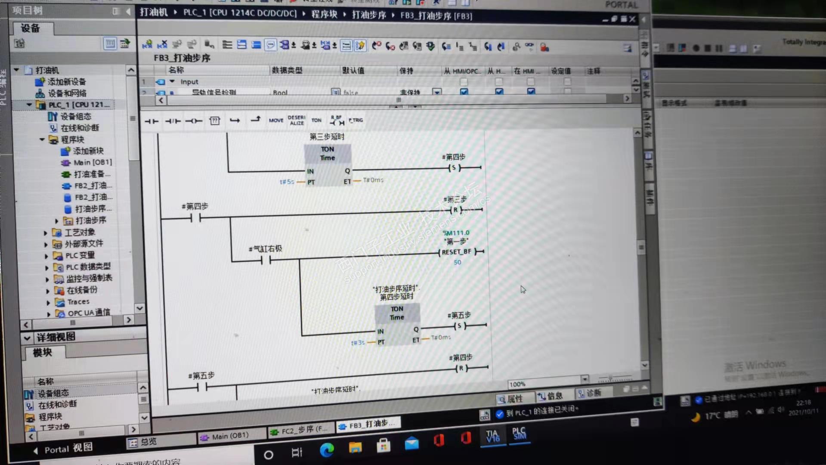
Task: Toggle visible in HMI checkbox in Bool row
Action: click(531, 92)
